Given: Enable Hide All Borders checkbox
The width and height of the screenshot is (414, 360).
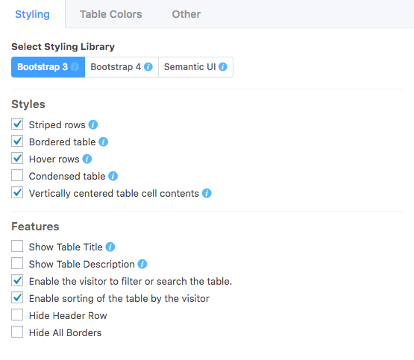Looking at the screenshot, I should tap(17, 332).
